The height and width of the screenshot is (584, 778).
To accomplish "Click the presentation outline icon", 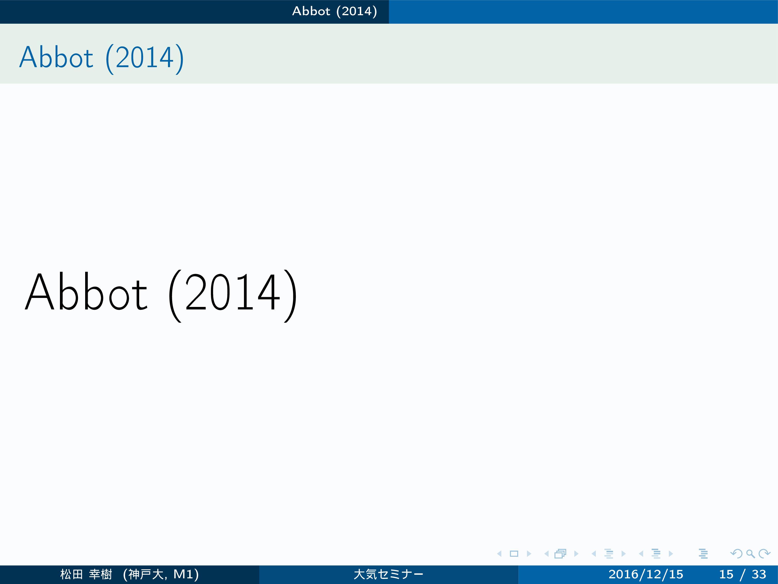I will (703, 554).
